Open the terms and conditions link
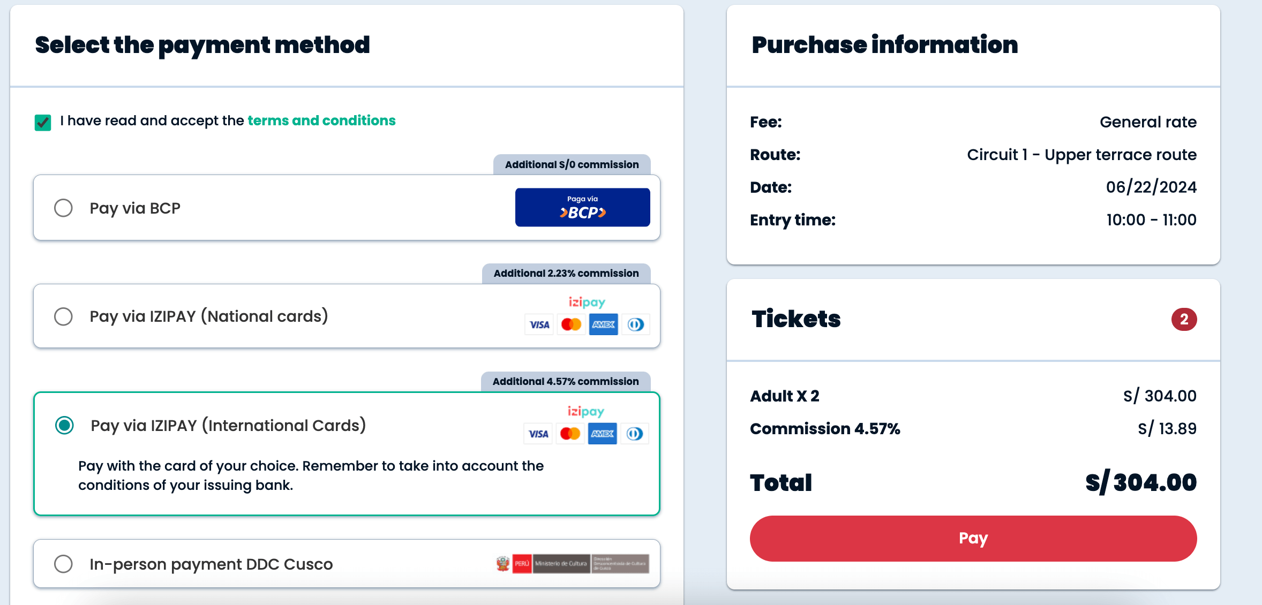The image size is (1262, 605). pyautogui.click(x=321, y=120)
